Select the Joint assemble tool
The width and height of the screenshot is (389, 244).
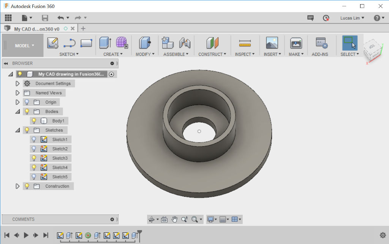pyautogui.click(x=185, y=42)
